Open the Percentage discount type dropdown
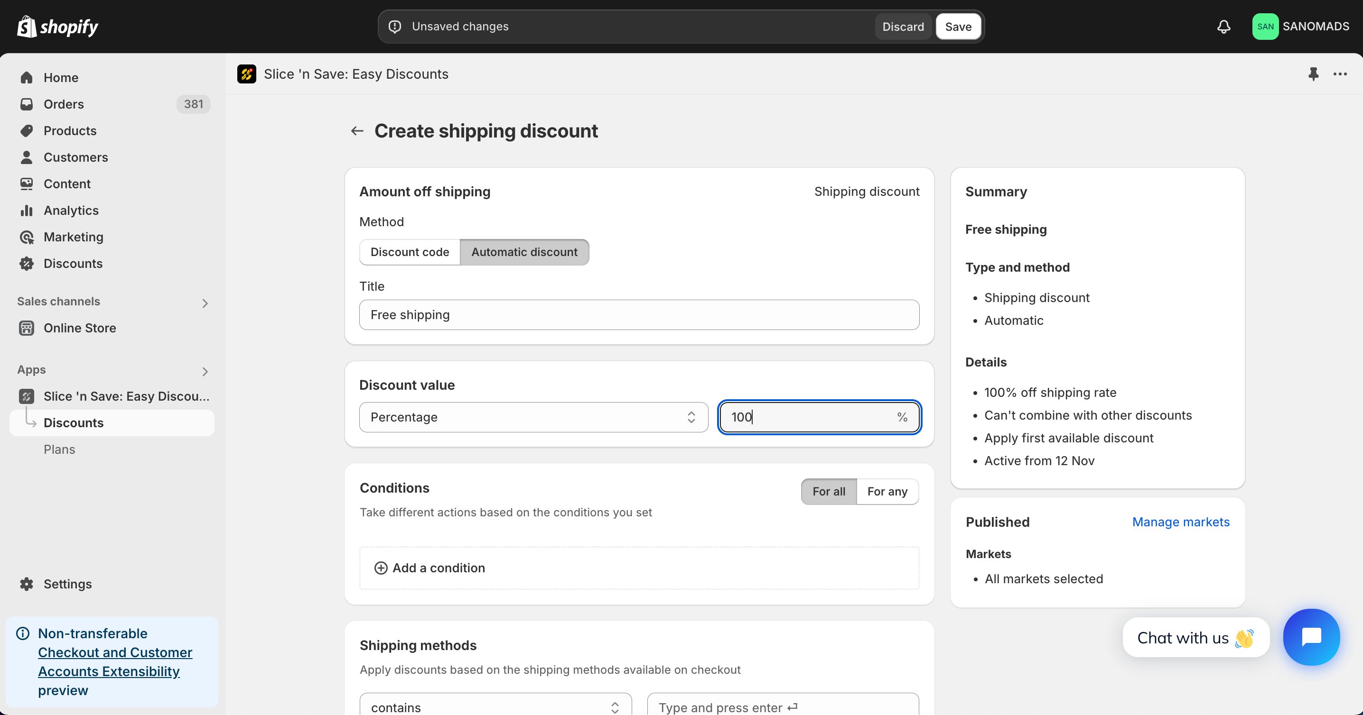Viewport: 1363px width, 715px height. point(533,417)
